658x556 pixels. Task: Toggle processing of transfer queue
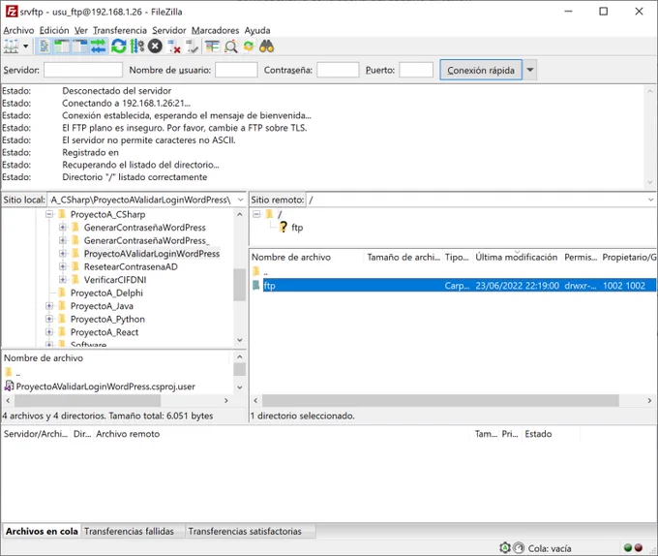pyautogui.click(x=136, y=46)
